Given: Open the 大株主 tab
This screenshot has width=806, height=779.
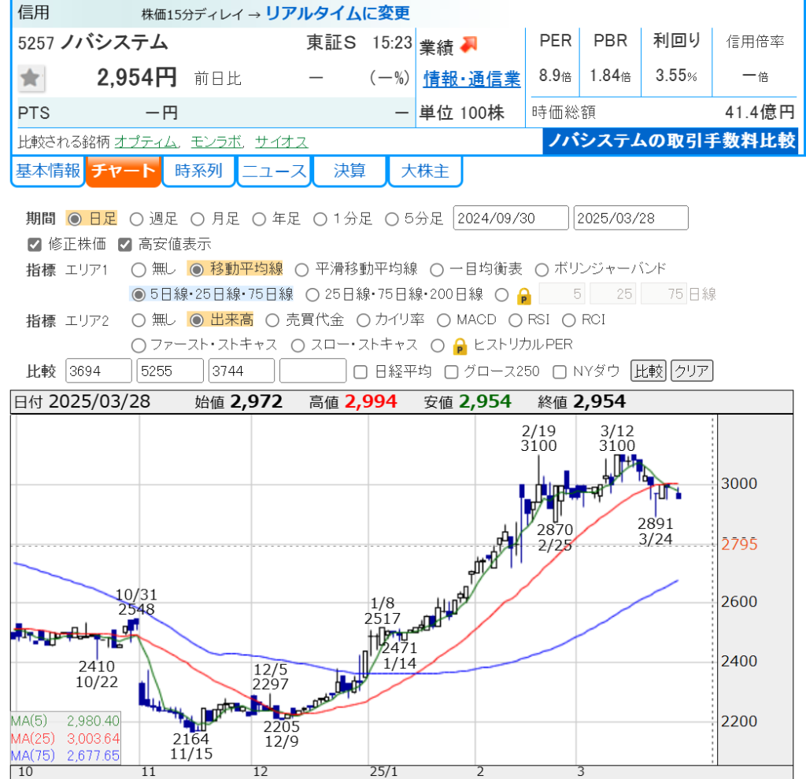Looking at the screenshot, I should pyautogui.click(x=425, y=171).
